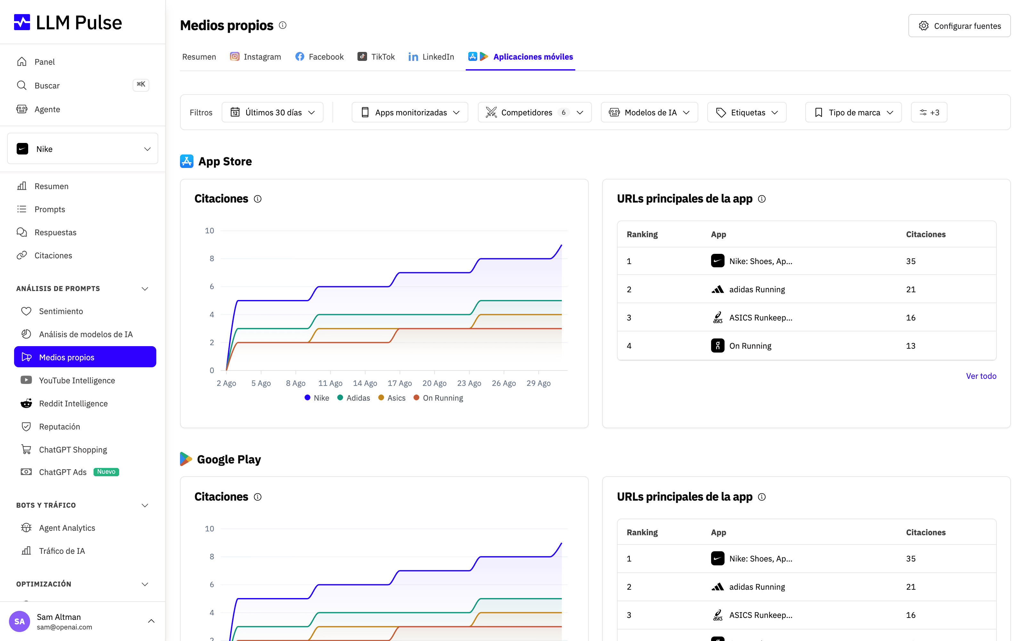Click the Tráfico de IA chart icon
This screenshot has width=1025, height=641.
pyautogui.click(x=26, y=551)
